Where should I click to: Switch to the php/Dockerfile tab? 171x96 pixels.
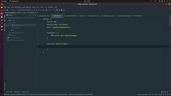click(71, 16)
